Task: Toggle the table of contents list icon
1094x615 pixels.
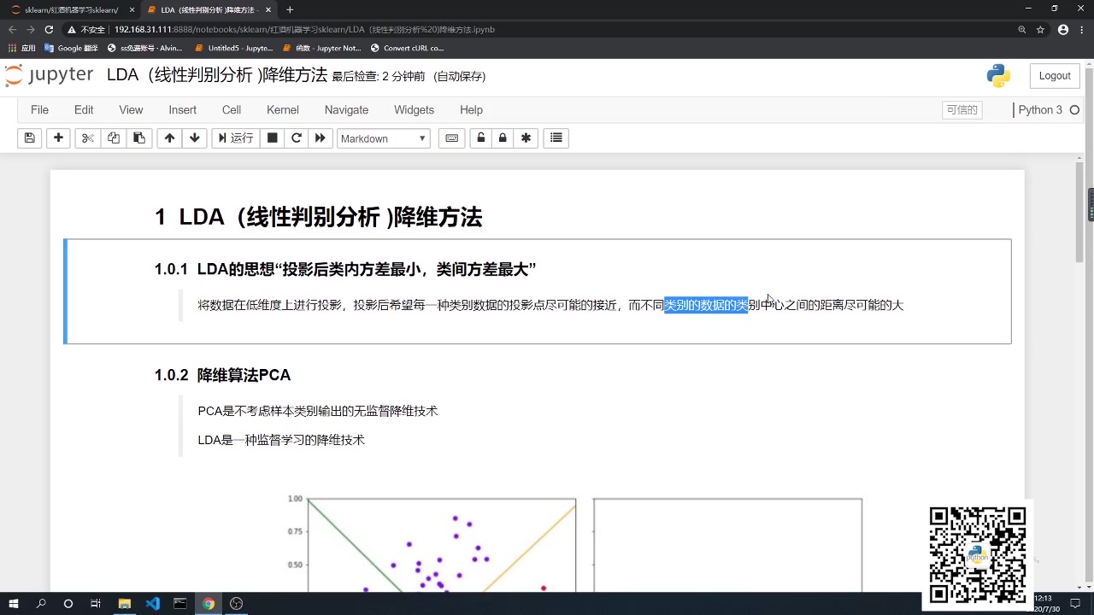Action: click(x=556, y=138)
